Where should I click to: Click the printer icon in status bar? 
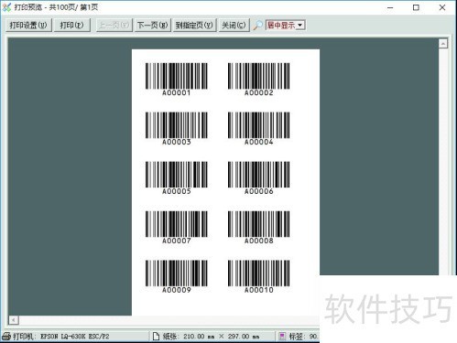click(6, 337)
